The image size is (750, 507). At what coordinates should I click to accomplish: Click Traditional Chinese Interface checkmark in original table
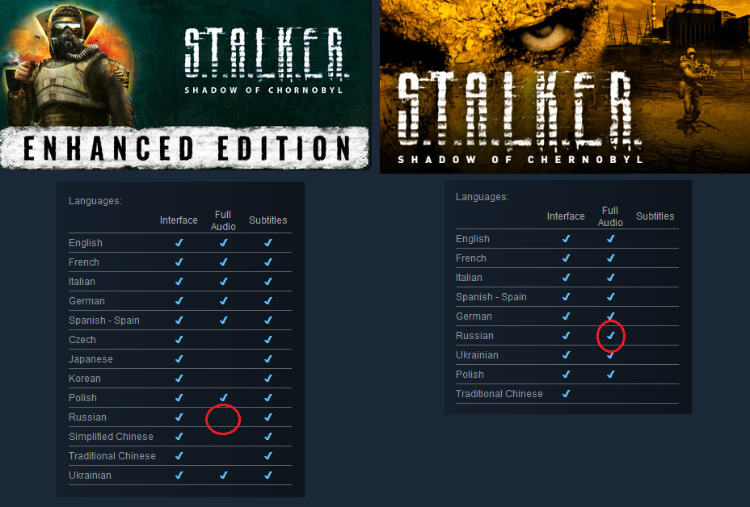[567, 394]
